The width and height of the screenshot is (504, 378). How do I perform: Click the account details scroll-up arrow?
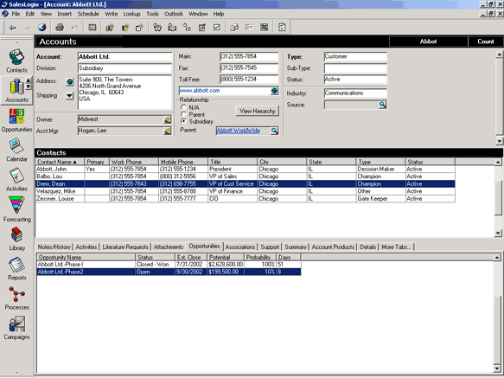499,54
